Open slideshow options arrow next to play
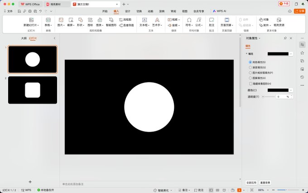The height and width of the screenshot is (193, 308). pyautogui.click(x=244, y=190)
